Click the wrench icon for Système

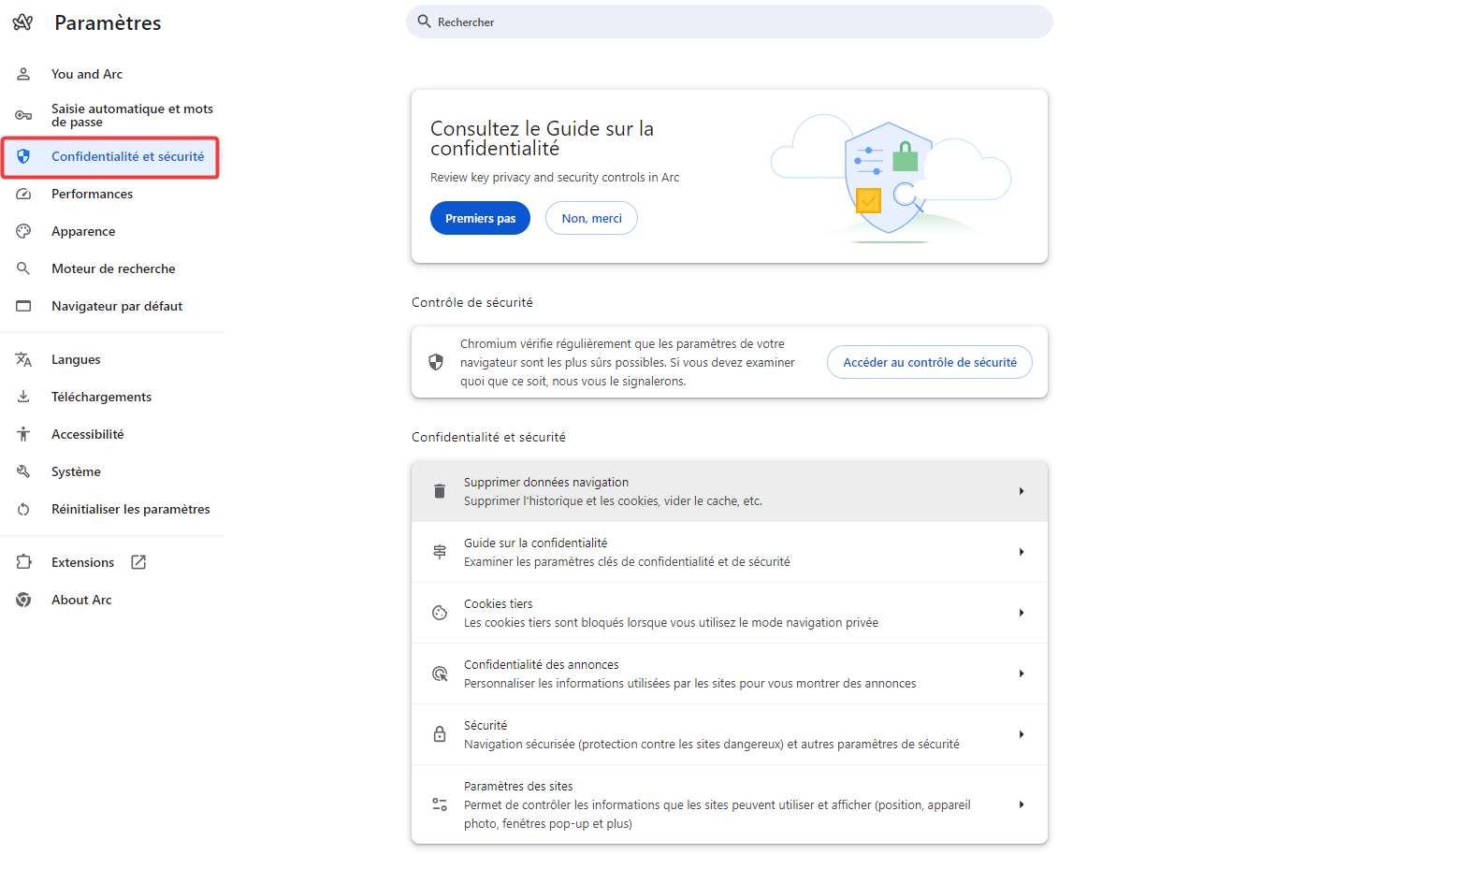tap(23, 471)
